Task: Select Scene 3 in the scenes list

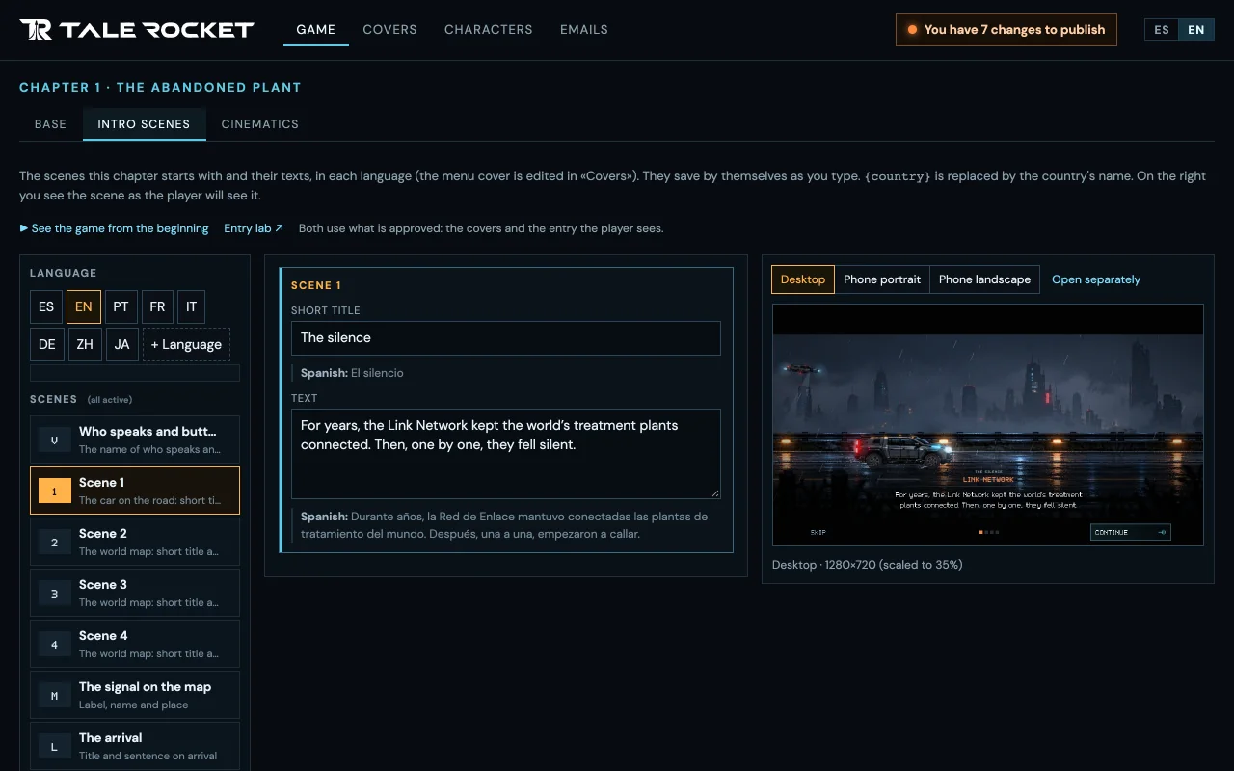Action: tap(135, 593)
